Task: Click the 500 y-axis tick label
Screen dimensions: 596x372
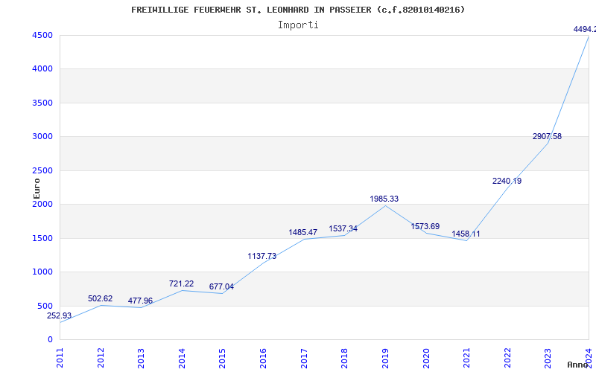Action: pos(45,306)
